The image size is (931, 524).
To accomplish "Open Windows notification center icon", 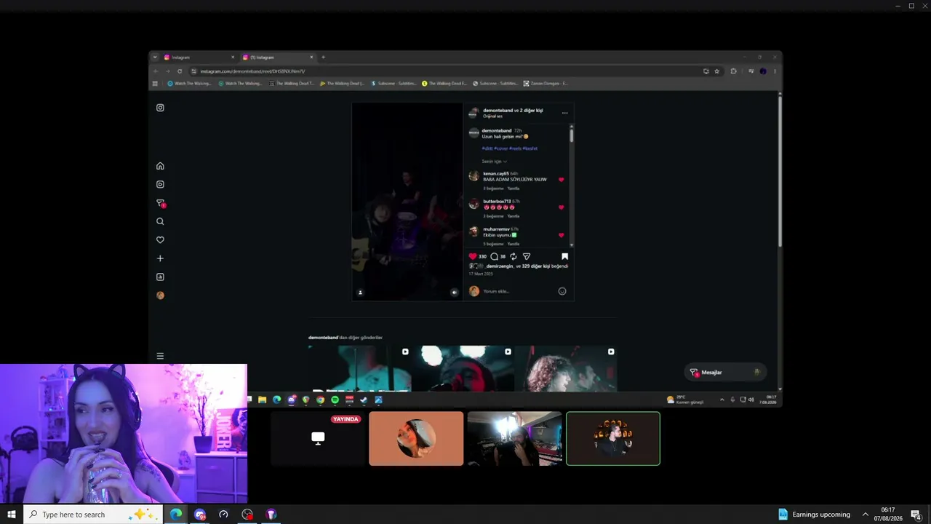I will click(x=916, y=515).
